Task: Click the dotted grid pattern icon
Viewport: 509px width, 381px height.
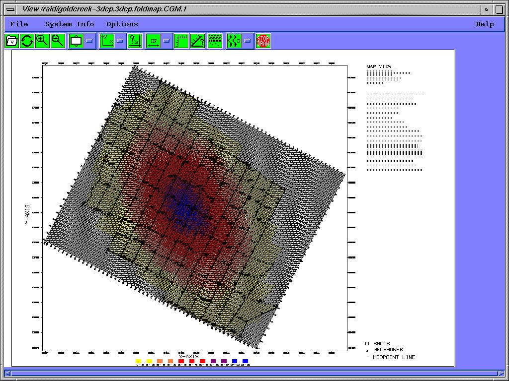Action: [215, 41]
